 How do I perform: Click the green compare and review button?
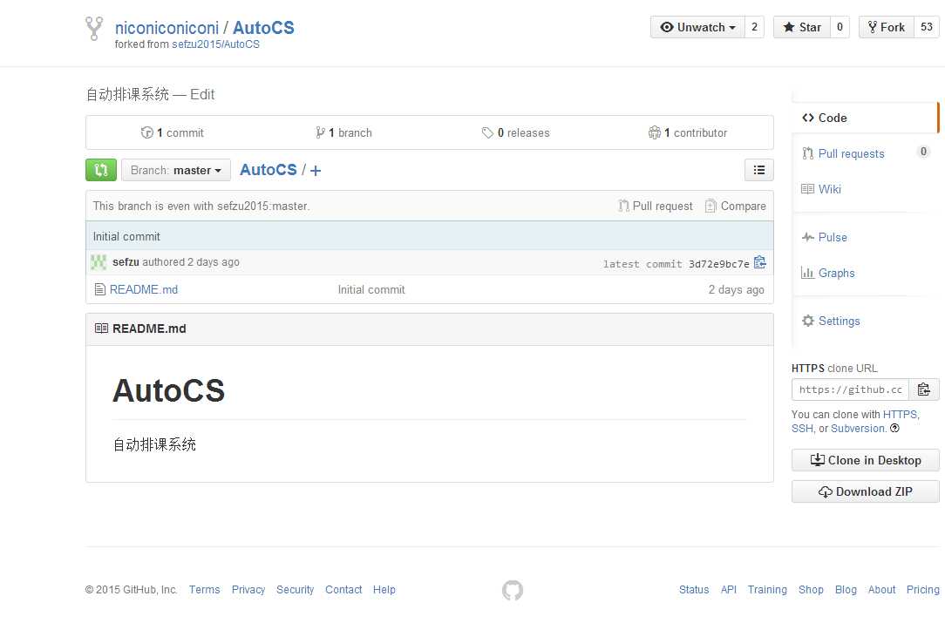[100, 170]
